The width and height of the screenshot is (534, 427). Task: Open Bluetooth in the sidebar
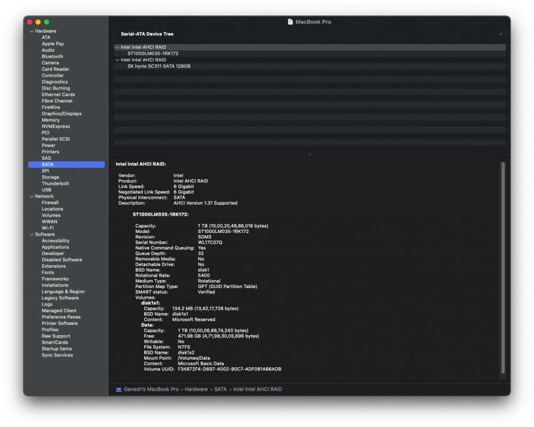52,57
